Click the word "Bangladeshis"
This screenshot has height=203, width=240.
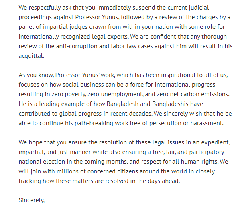pos(170,104)
